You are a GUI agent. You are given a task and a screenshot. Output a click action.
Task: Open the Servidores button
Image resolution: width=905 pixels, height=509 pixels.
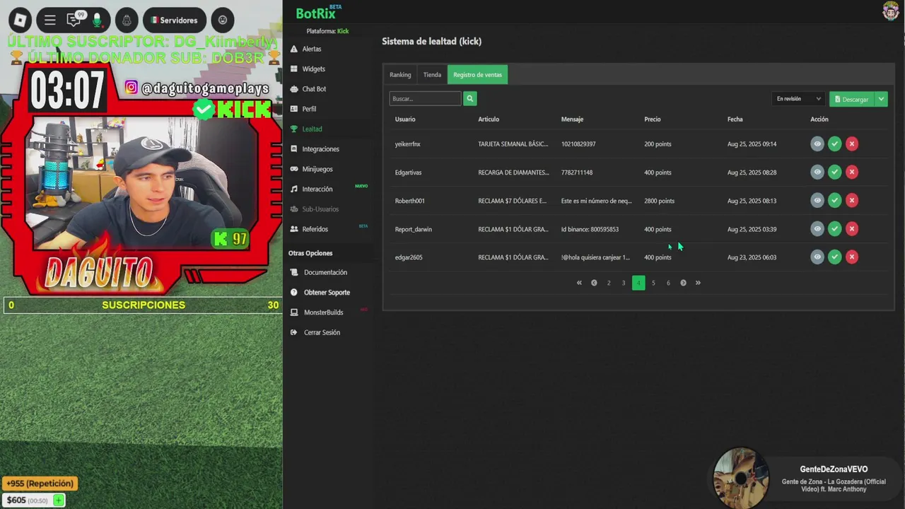pyautogui.click(x=174, y=20)
